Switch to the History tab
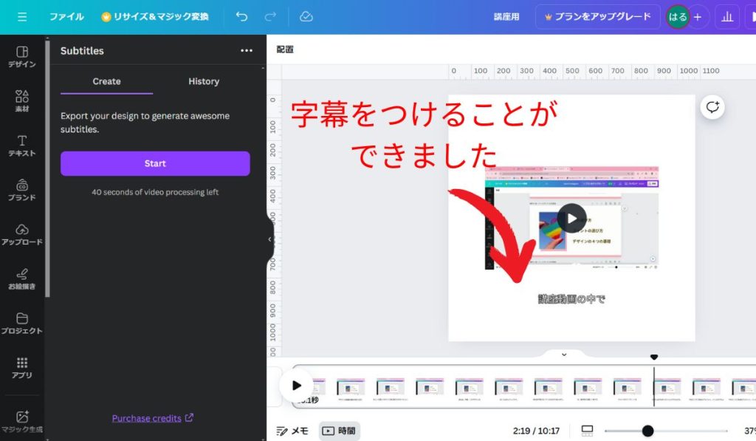The image size is (756, 441). click(204, 81)
